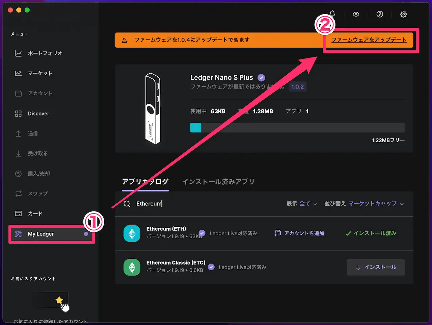Image resolution: width=432 pixels, height=325 pixels.
Task: Toggle the eye discreet mode icon
Action: [x=356, y=14]
